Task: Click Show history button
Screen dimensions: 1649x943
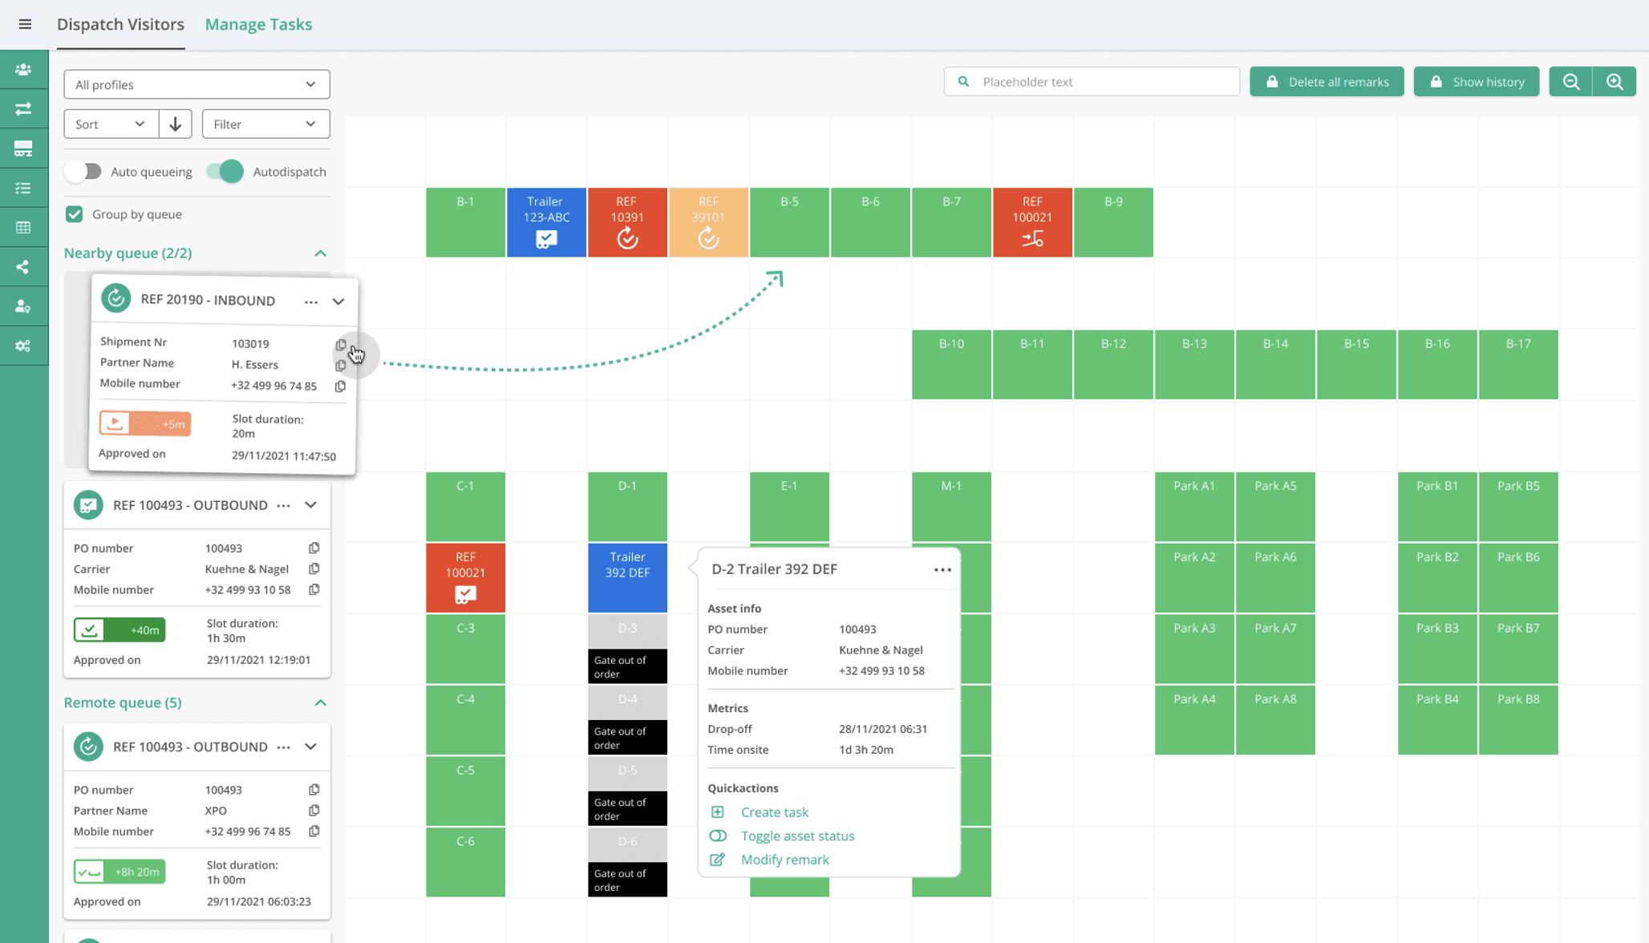Action: (x=1476, y=82)
